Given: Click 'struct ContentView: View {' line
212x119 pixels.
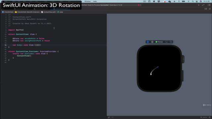Looking at the screenshot, I should pos(23,34).
